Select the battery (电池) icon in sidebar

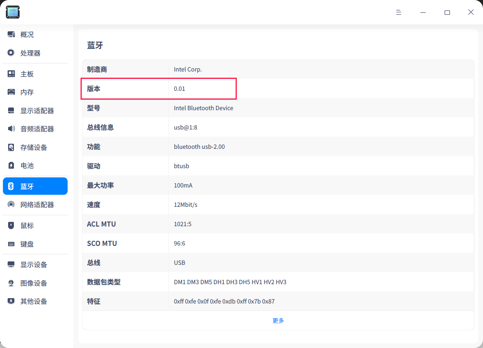click(11, 165)
